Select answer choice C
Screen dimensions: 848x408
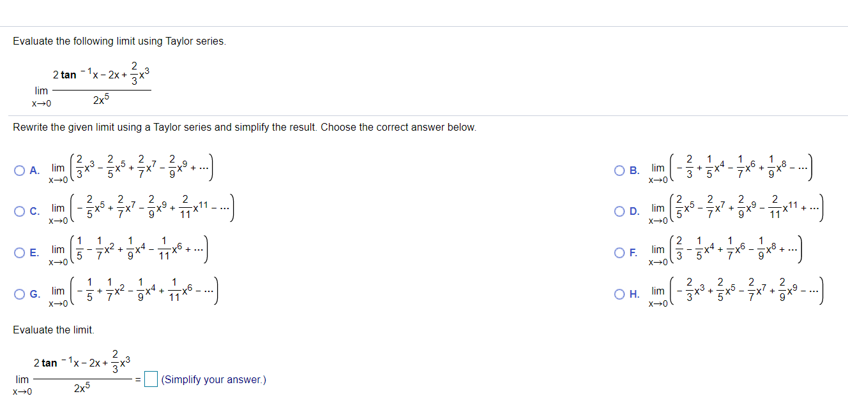pos(19,211)
